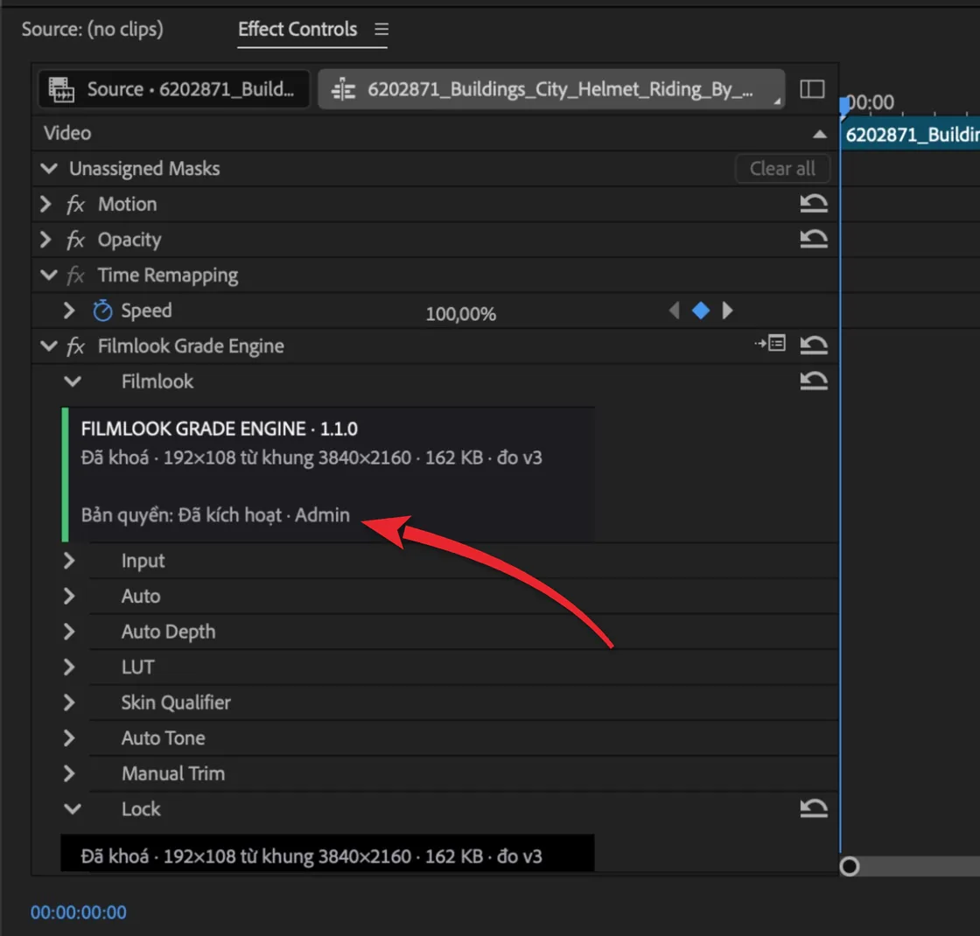Reset the Filmlook Grade Engine effect
Image resolution: width=980 pixels, height=936 pixels.
[813, 346]
